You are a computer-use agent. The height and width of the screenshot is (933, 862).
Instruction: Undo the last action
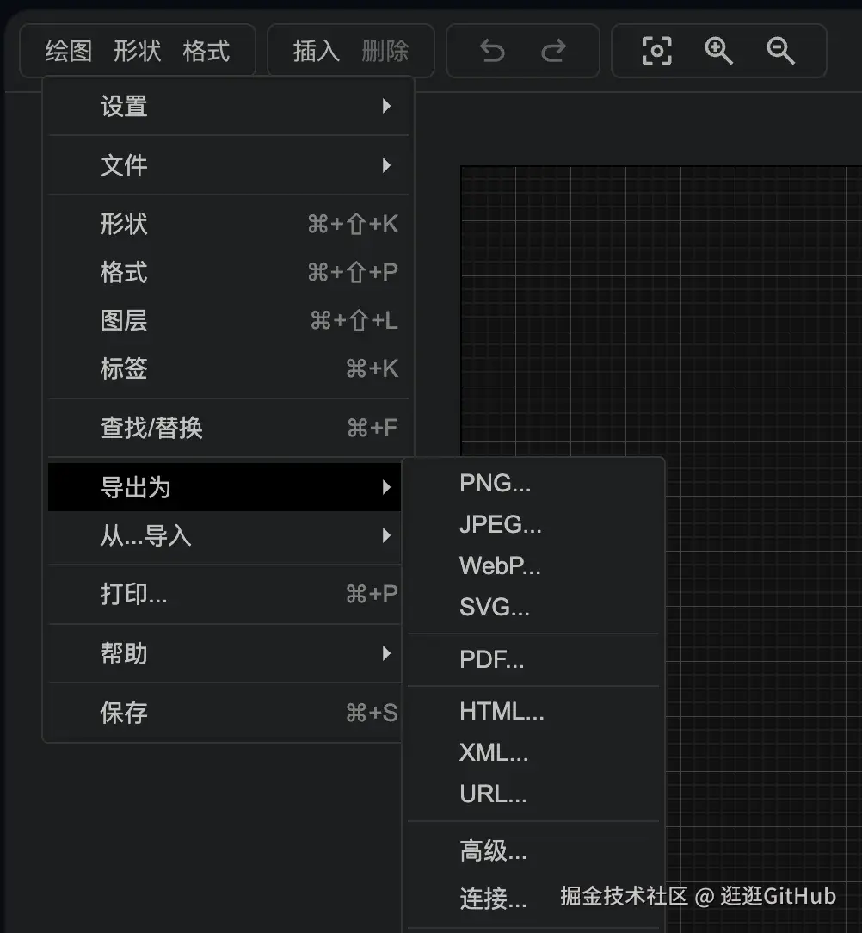(491, 51)
